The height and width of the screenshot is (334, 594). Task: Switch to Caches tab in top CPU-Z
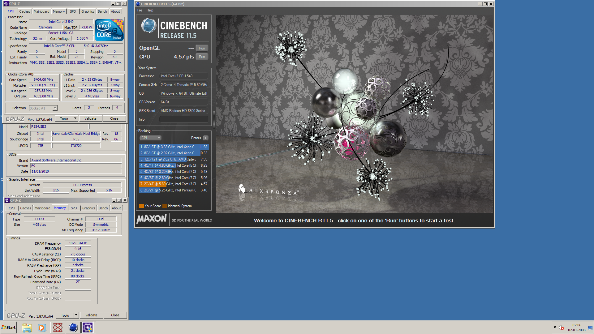pyautogui.click(x=25, y=11)
